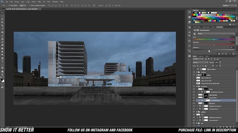
Task: Select the Lasso tool
Action: pyautogui.click(x=2, y=19)
